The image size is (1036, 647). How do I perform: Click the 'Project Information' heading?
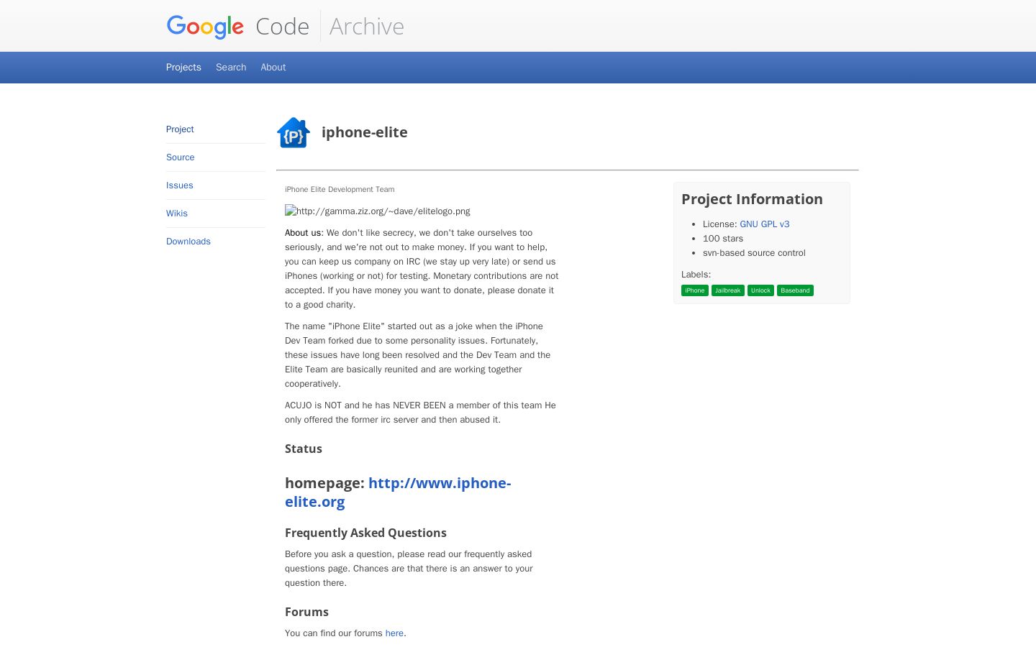point(752,199)
